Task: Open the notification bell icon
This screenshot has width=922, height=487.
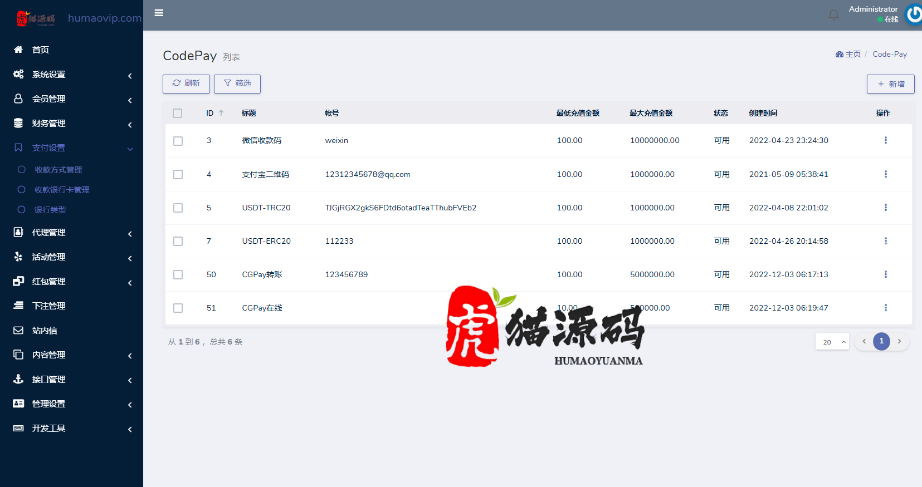Action: 833,15
